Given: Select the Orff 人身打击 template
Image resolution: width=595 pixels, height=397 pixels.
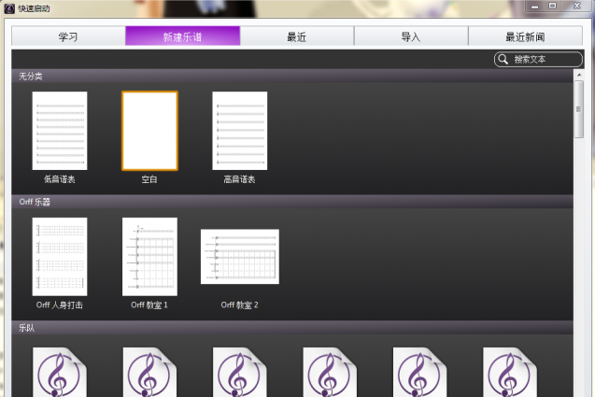Looking at the screenshot, I should (60, 257).
